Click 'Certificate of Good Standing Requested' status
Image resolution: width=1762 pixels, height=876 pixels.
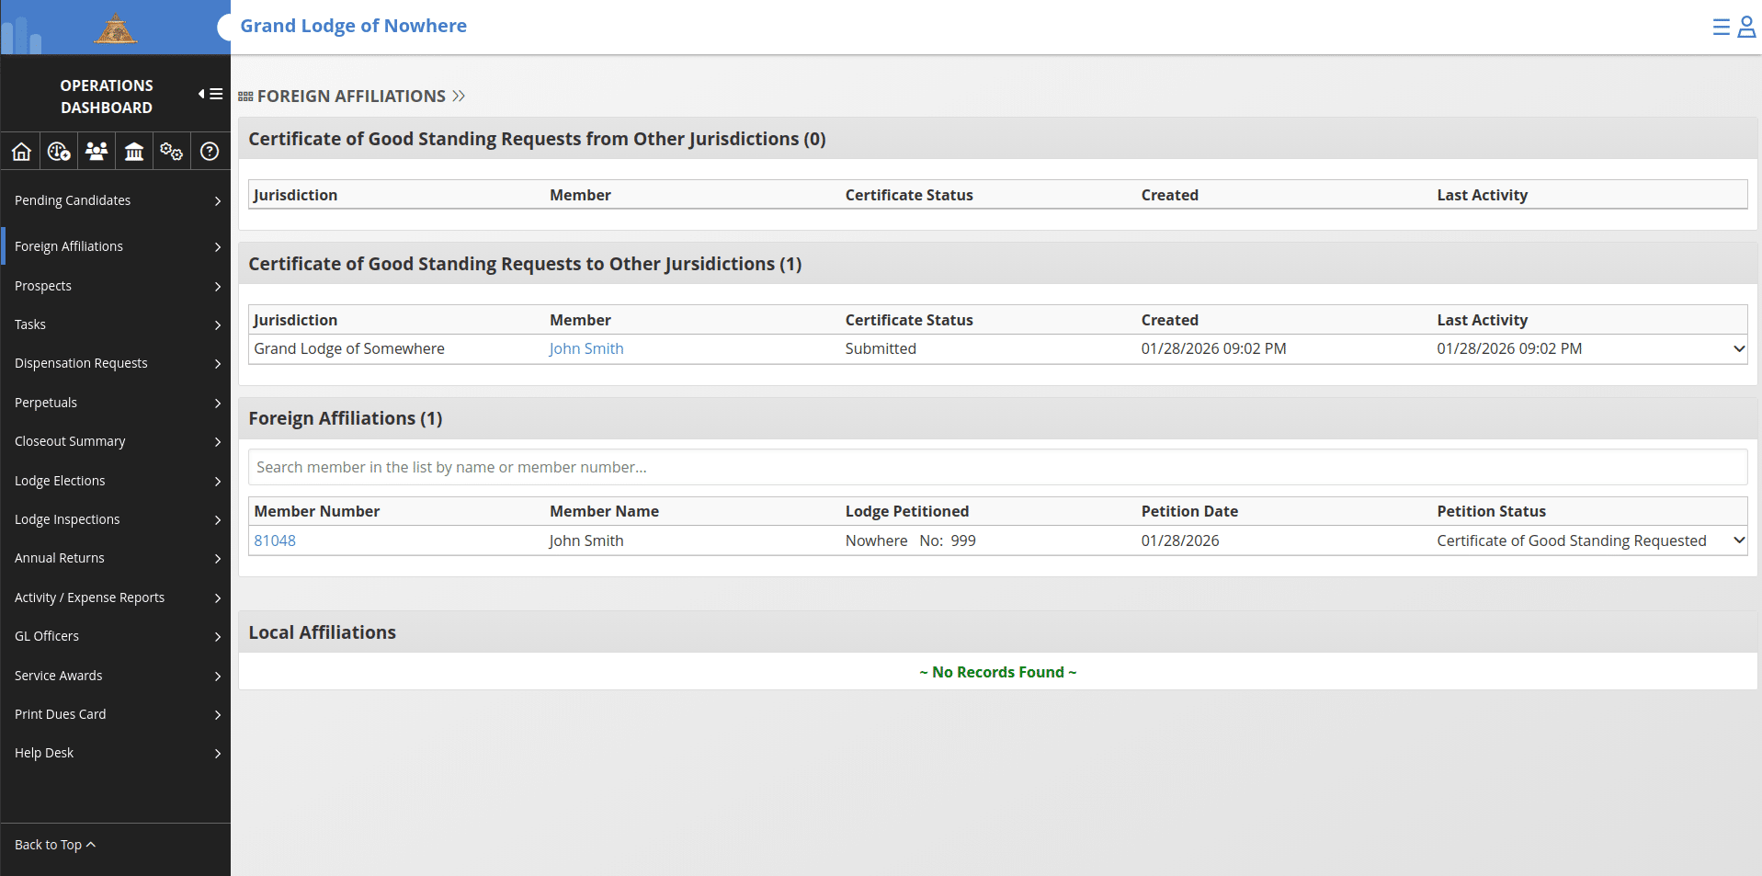point(1572,540)
